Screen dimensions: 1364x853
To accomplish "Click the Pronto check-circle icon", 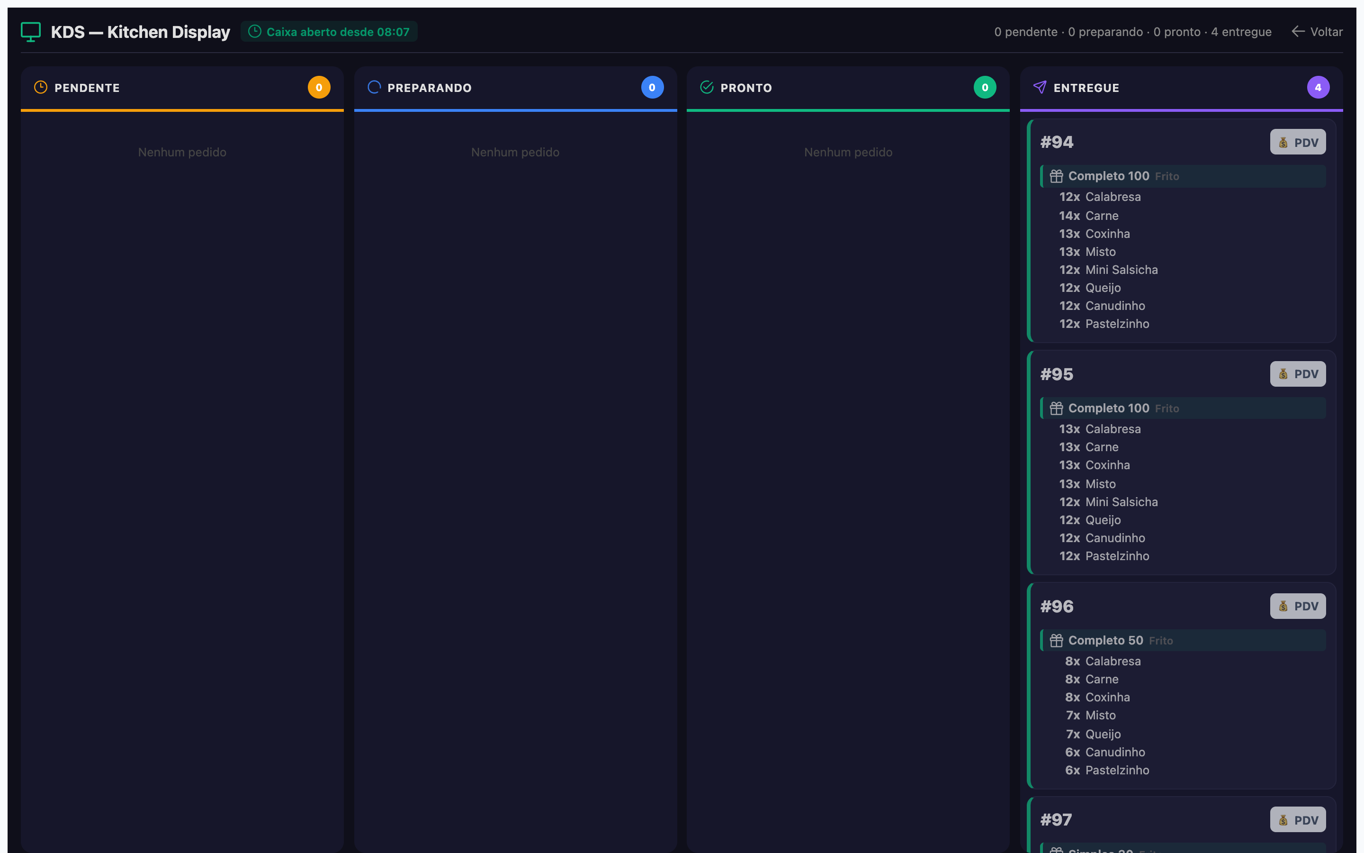I will point(707,88).
